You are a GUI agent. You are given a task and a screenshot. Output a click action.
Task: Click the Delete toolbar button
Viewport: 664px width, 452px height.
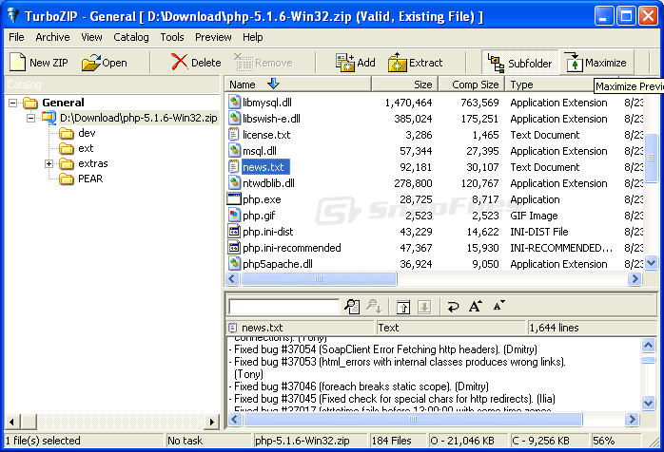(x=196, y=63)
